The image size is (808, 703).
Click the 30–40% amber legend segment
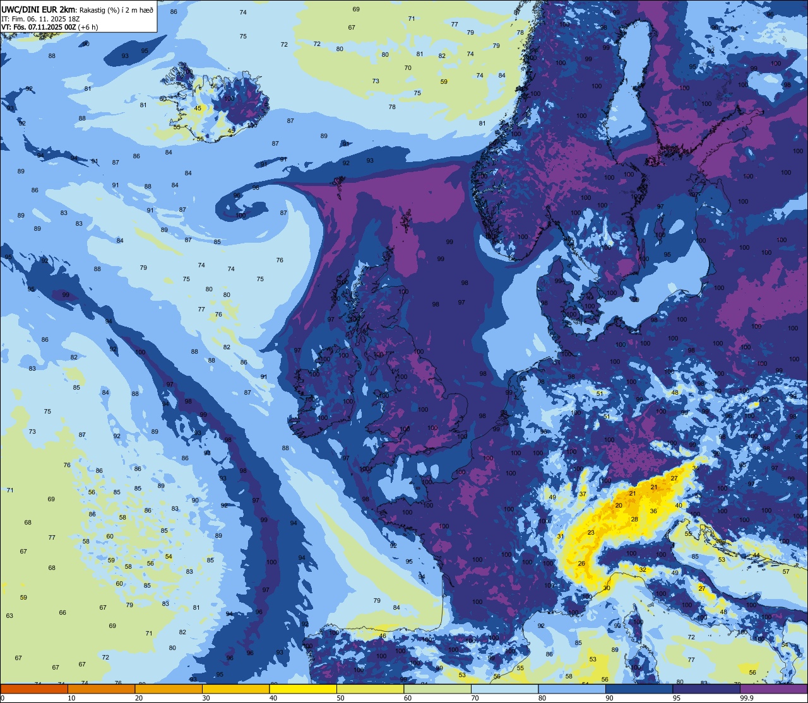pos(235,688)
